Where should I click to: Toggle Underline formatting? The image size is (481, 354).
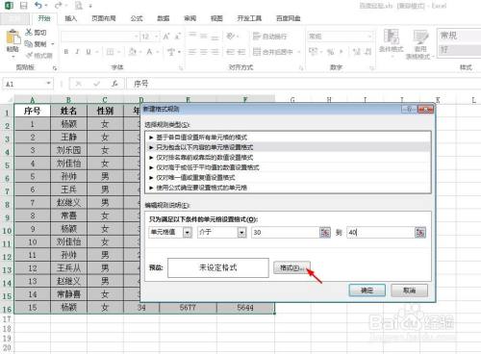coord(89,52)
